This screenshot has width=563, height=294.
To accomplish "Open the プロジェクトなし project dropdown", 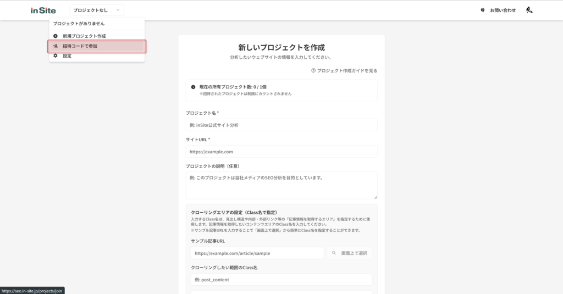I will 97,10.
